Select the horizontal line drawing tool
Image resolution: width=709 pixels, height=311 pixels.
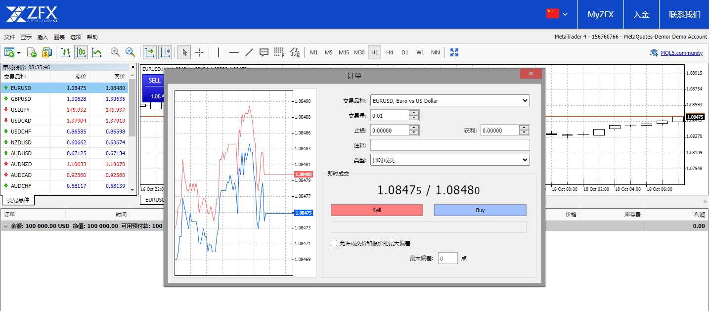(234, 52)
